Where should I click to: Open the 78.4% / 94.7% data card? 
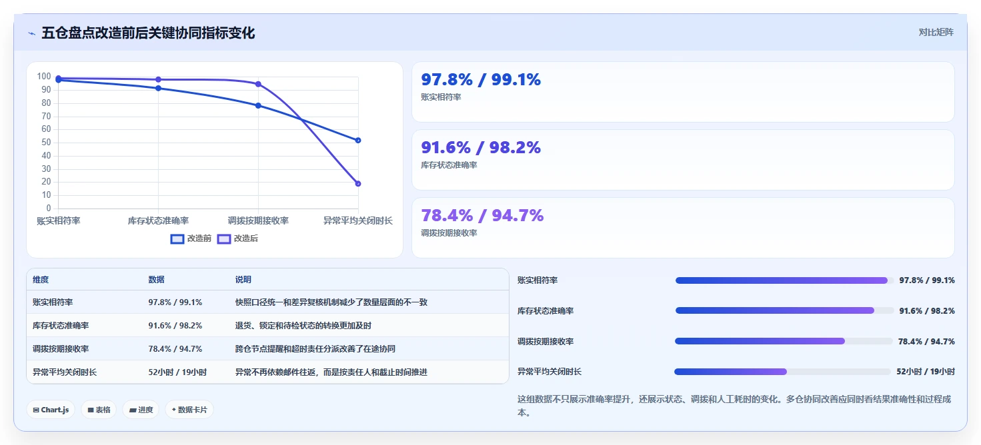pyautogui.click(x=683, y=228)
